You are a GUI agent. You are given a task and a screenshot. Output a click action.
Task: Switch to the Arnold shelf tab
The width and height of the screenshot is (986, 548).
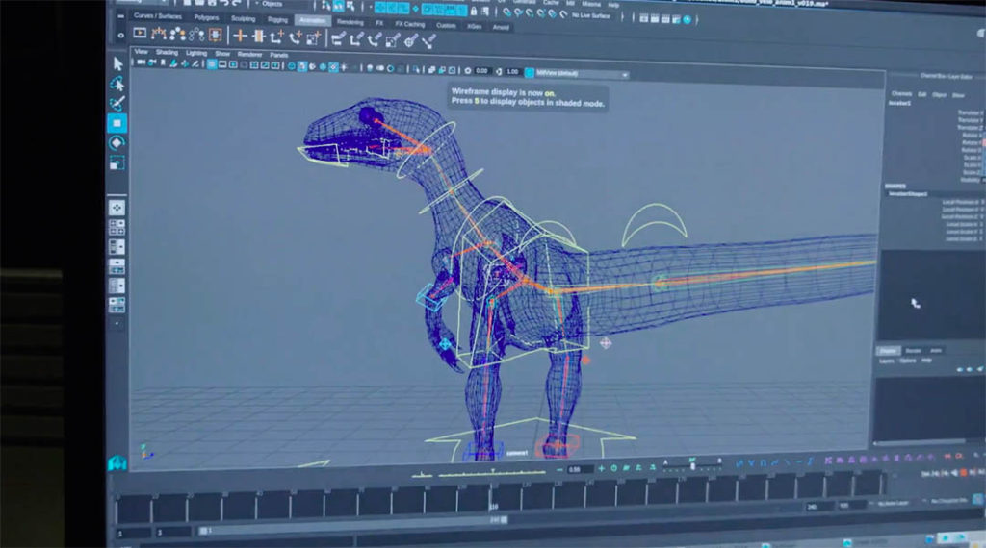[x=501, y=27]
